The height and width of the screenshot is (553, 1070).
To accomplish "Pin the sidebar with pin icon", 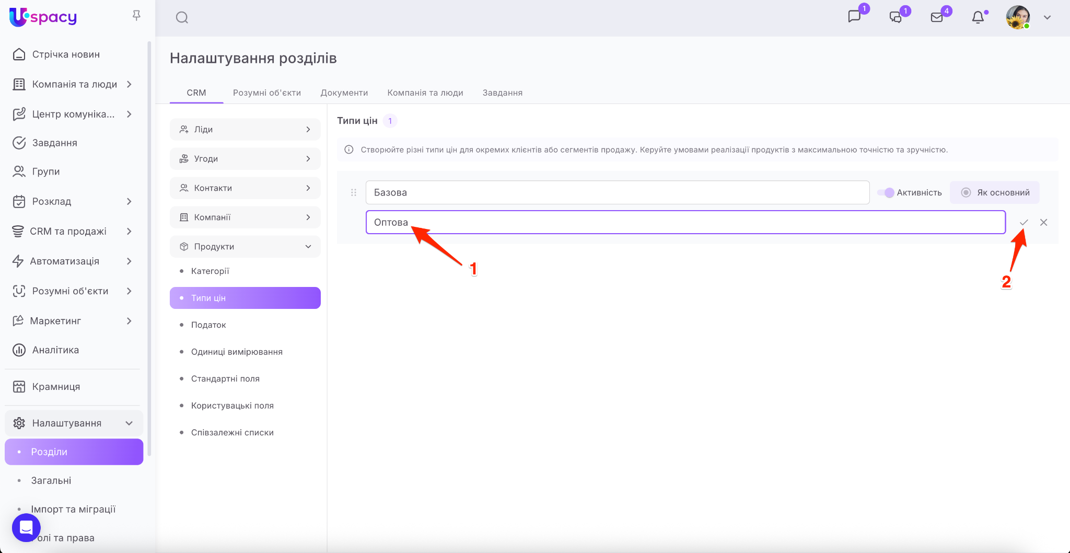I will [136, 16].
